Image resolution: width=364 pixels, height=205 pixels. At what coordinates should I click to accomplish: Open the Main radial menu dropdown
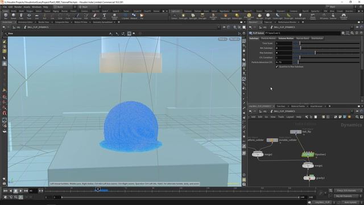[x=89, y=7]
